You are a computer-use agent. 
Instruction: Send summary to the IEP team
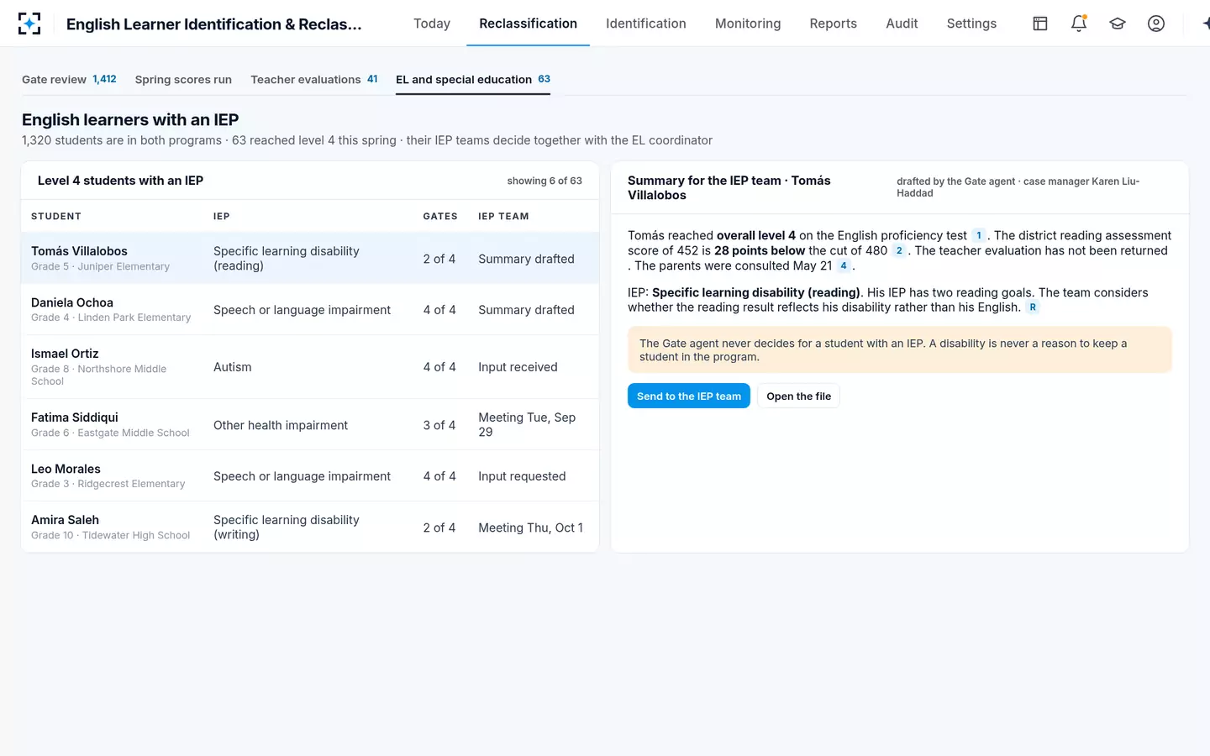coord(689,396)
